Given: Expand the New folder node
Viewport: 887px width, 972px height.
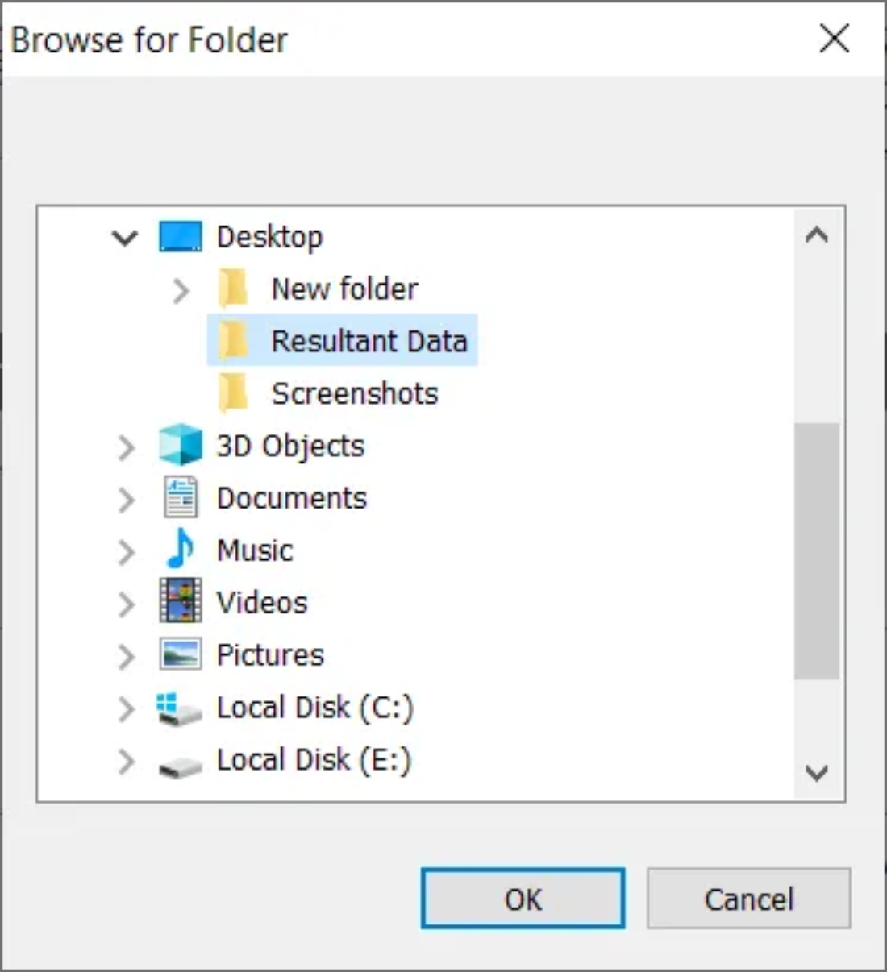Looking at the screenshot, I should tap(181, 290).
